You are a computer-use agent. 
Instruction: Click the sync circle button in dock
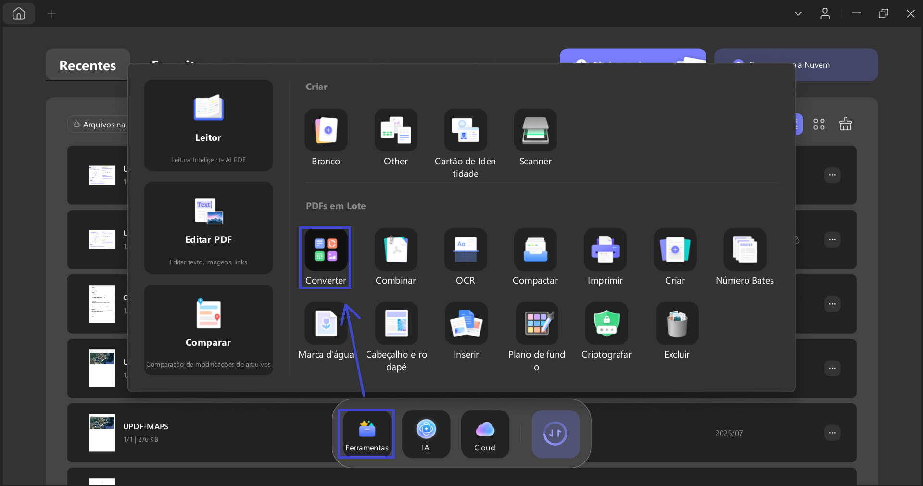click(x=555, y=434)
